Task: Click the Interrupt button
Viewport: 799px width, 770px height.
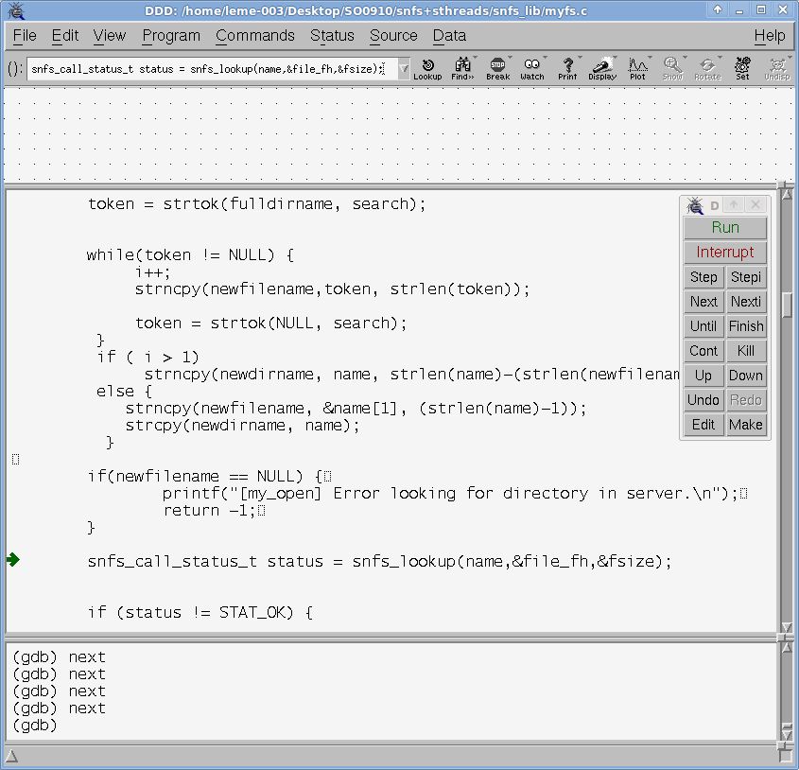Action: click(x=725, y=252)
